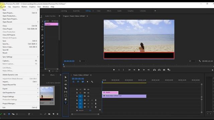
Task: Expand the Sync Settings submenu
Action: pyautogui.click(x=20, y=57)
